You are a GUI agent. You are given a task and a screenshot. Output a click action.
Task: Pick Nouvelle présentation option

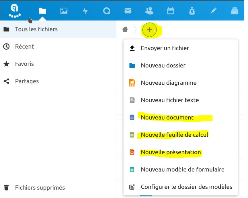171,152
